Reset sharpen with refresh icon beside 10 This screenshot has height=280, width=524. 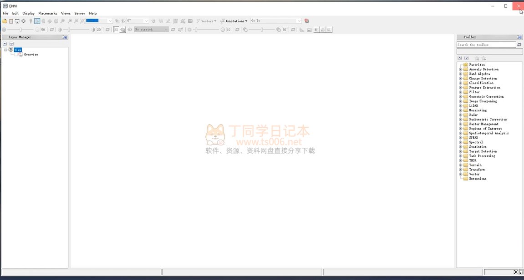pos(237,30)
